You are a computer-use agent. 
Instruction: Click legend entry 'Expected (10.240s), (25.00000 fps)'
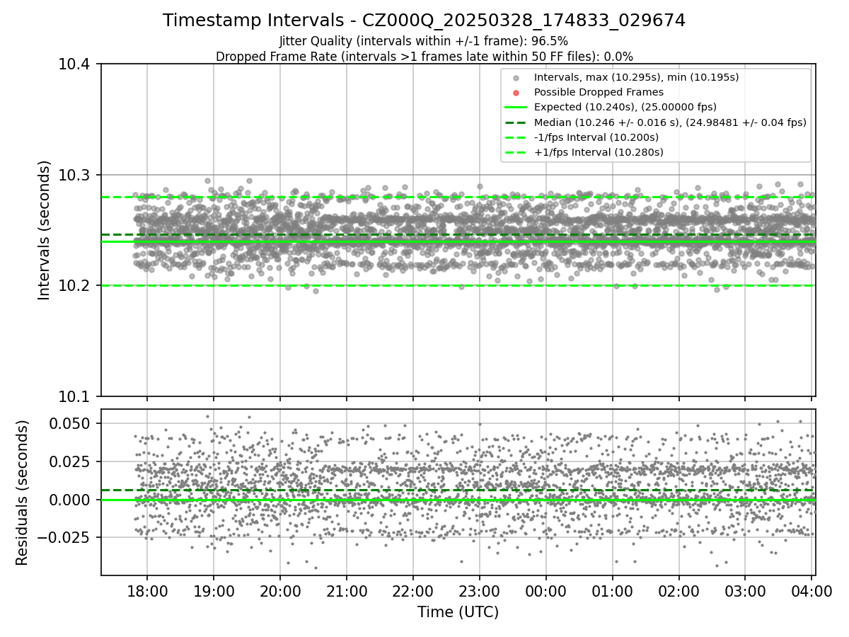(x=625, y=107)
